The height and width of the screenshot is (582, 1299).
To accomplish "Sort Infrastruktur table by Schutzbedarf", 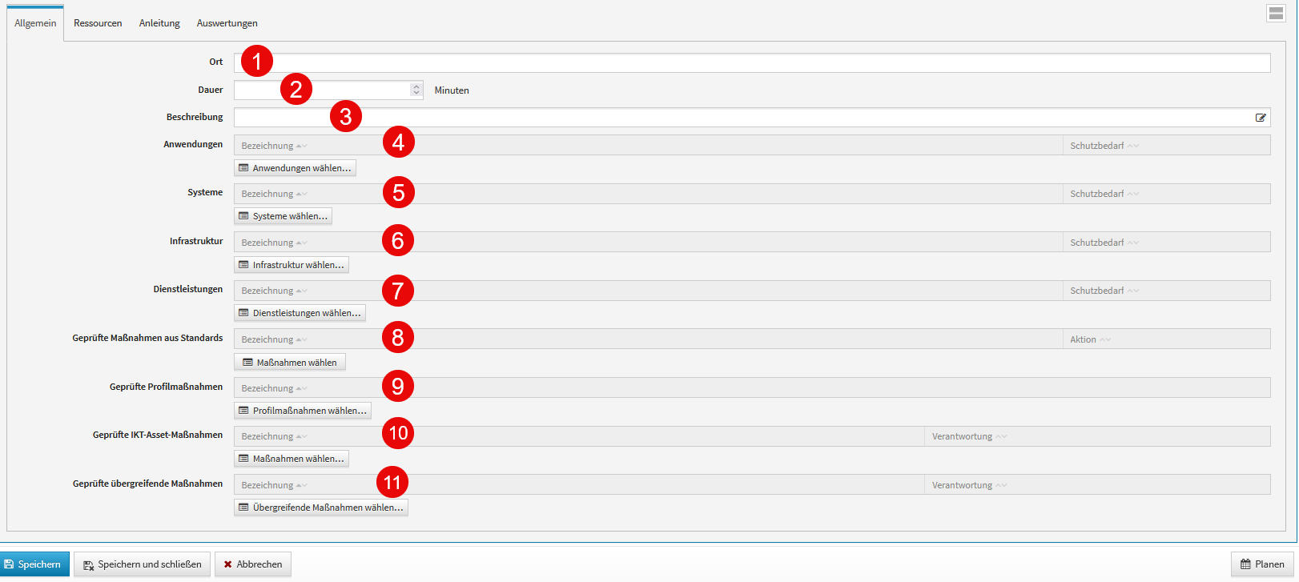I will (1104, 243).
